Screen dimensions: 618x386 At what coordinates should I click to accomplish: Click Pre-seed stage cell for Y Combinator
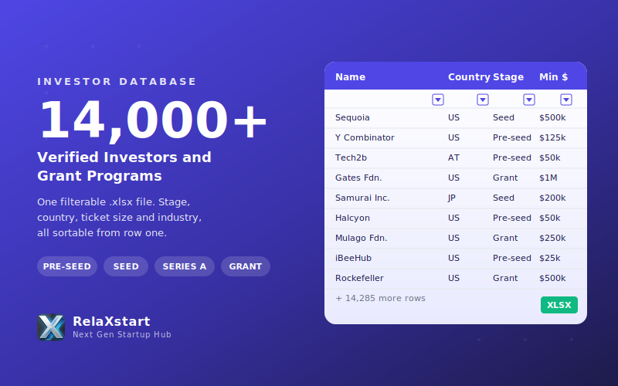512,137
